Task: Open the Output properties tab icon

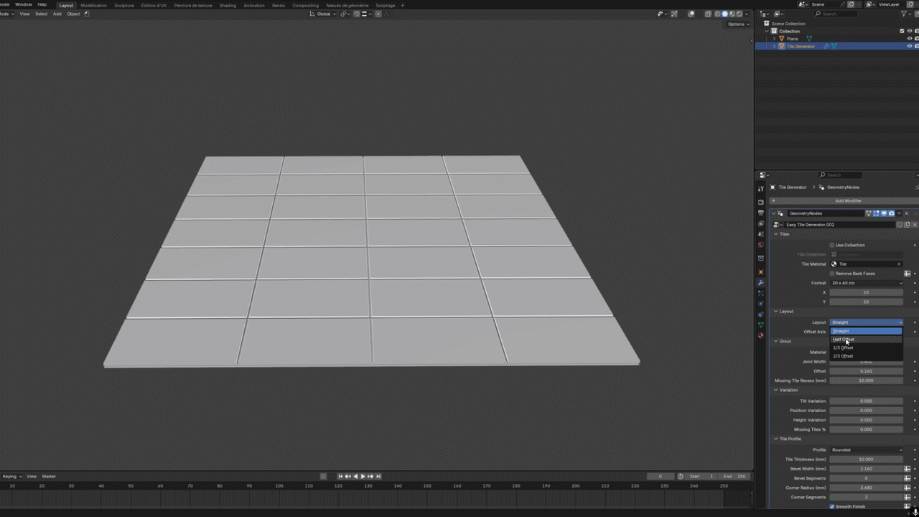Action: pyautogui.click(x=761, y=213)
